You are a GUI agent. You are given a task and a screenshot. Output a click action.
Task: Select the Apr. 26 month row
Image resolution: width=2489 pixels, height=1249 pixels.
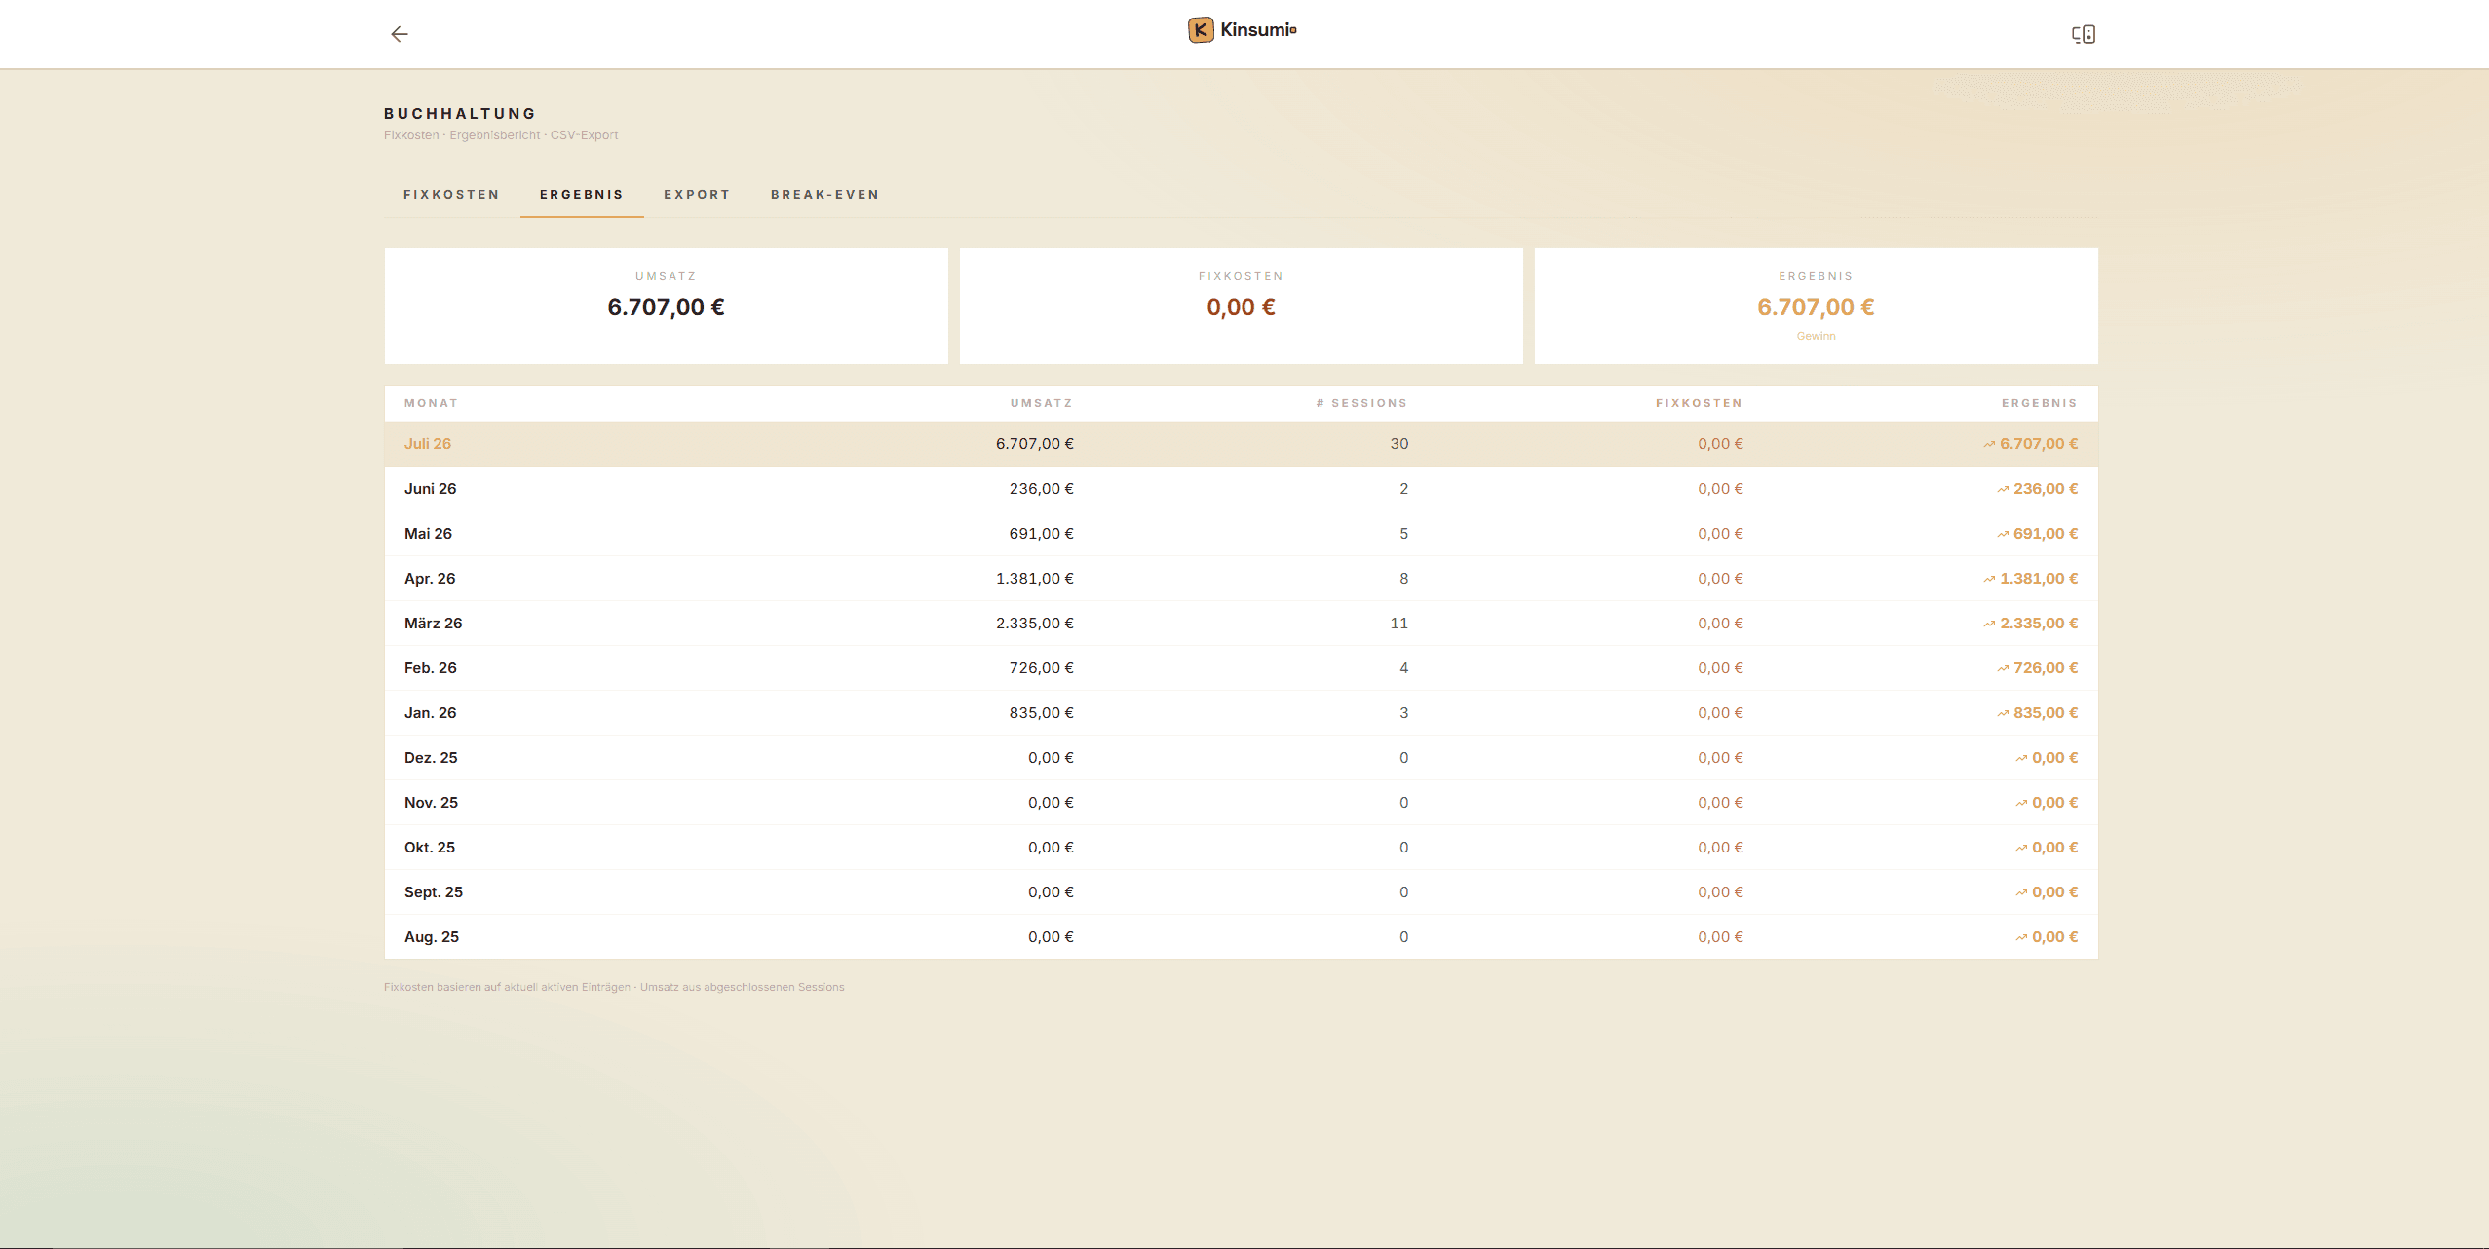(1241, 579)
